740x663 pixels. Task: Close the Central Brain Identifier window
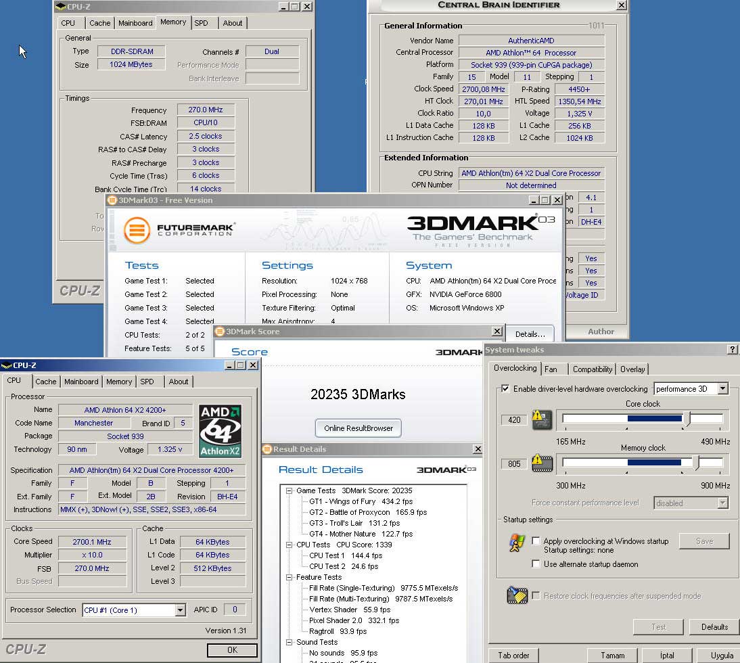click(622, 5)
